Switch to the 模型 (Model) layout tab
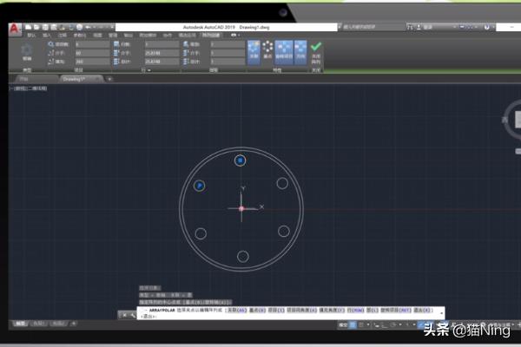This screenshot has width=521, height=347. tap(21, 323)
